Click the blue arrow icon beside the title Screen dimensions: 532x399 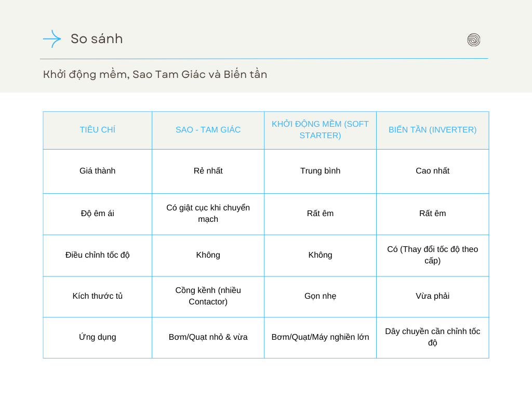[x=52, y=38]
